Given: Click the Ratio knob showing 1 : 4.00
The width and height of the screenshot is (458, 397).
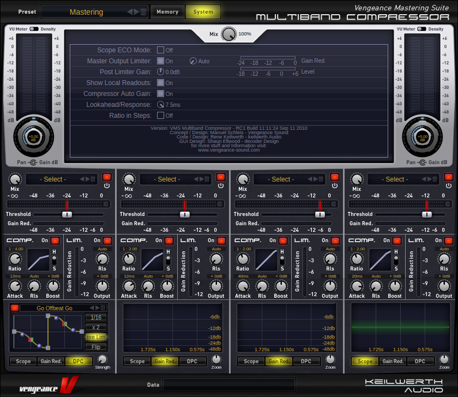Looking at the screenshot, I should (15, 258).
